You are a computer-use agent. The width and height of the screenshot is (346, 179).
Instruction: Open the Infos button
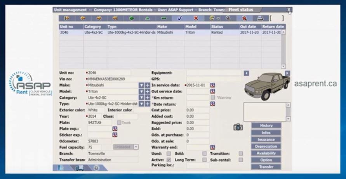coord(266,133)
